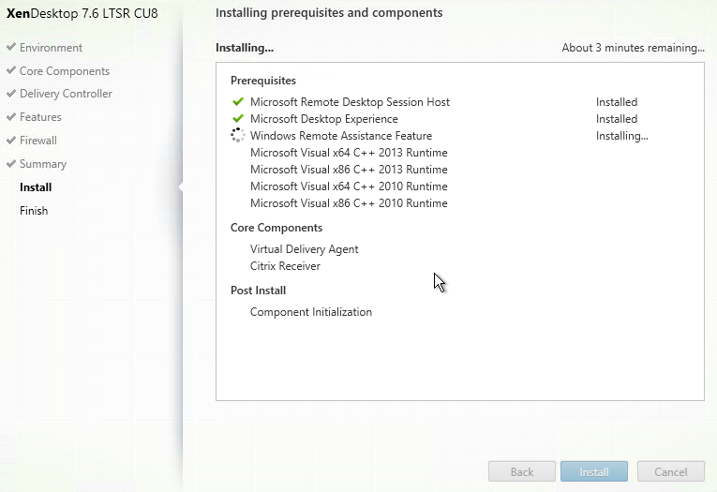Click the spinner next to Windows Remote Assistance Feature

(x=237, y=136)
